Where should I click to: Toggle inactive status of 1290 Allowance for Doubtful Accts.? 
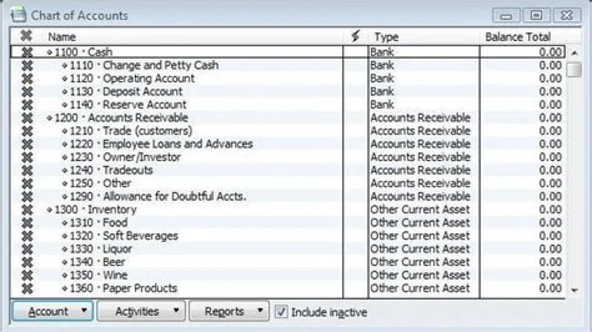[x=27, y=197]
